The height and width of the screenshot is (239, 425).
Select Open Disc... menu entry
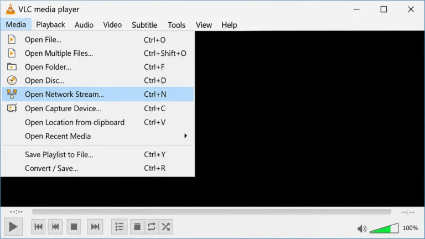point(98,80)
